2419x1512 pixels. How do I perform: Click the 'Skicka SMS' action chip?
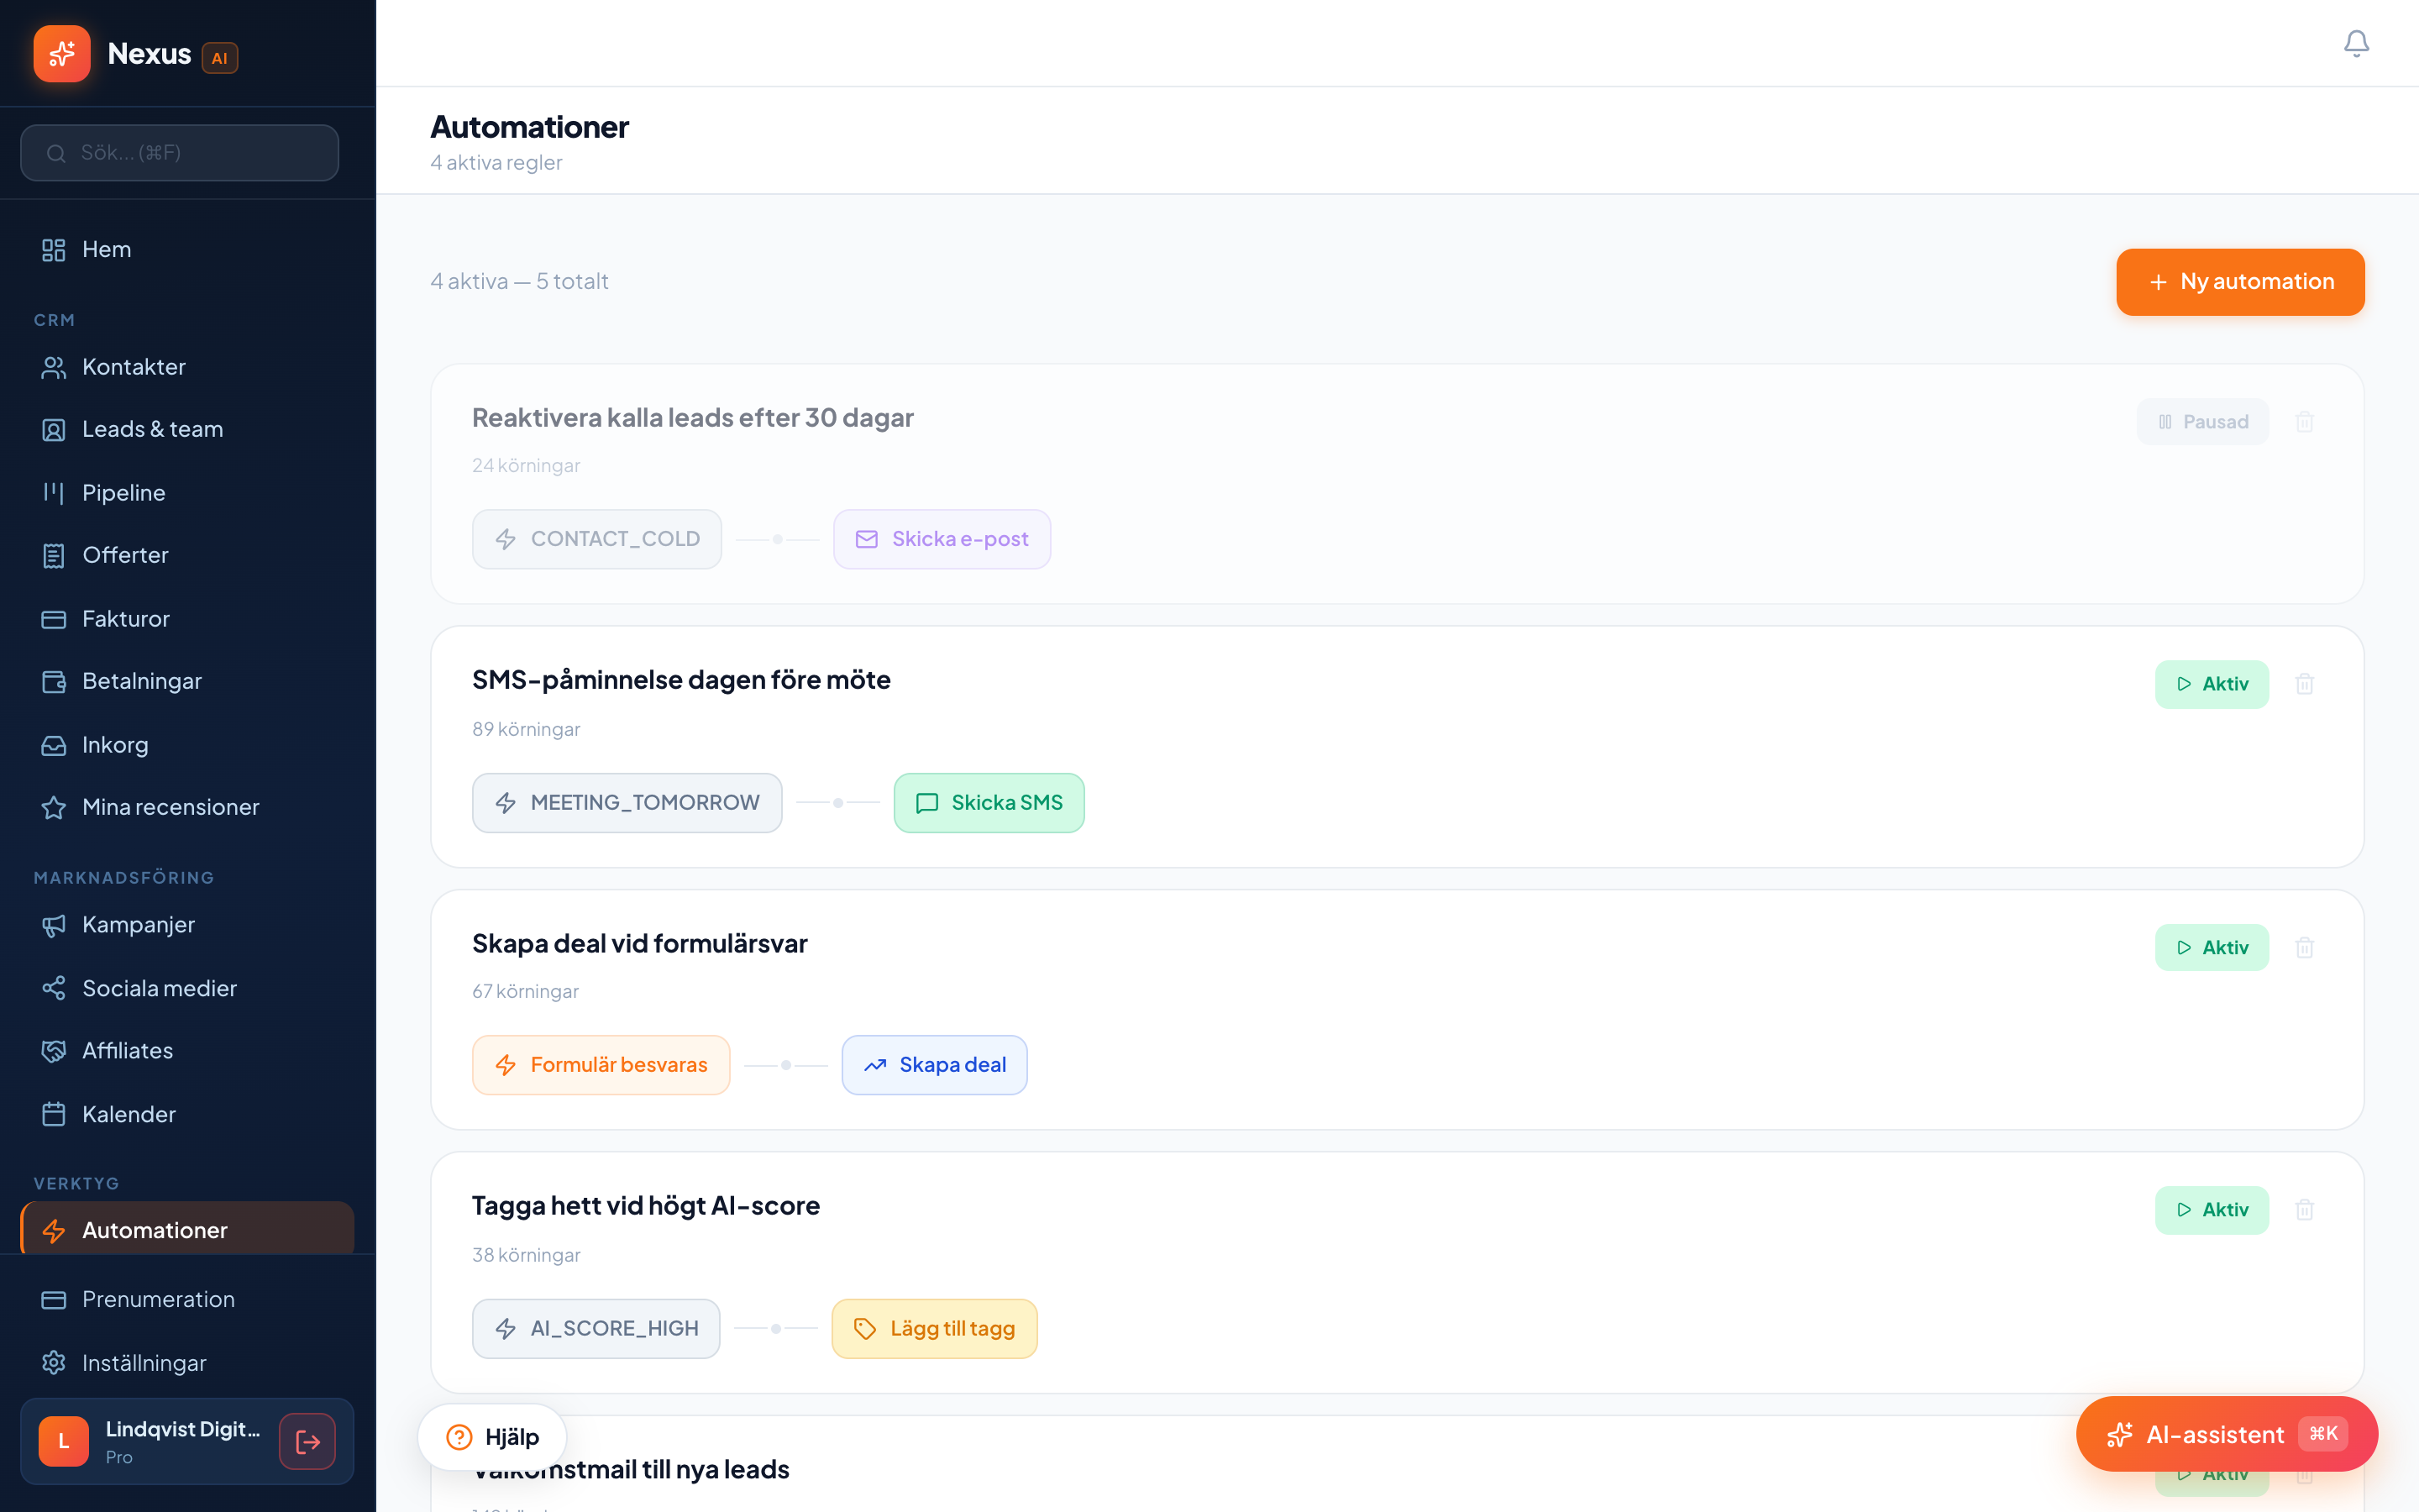(x=989, y=803)
